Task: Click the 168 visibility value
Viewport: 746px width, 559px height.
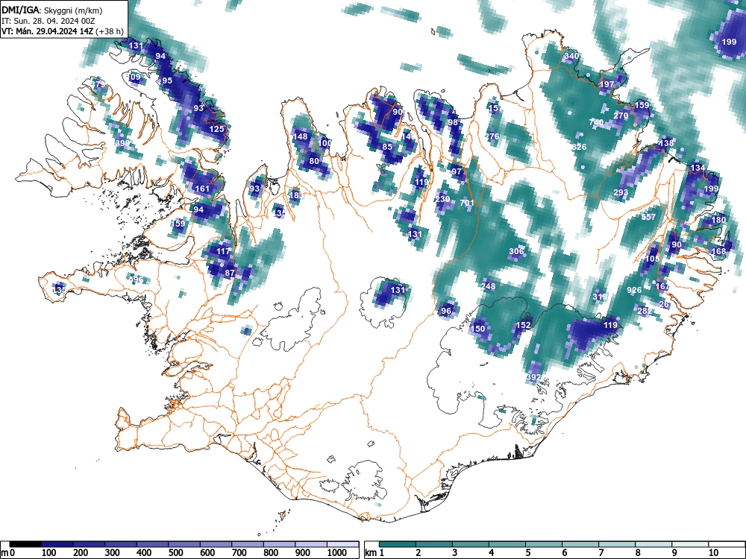Action: (x=719, y=251)
